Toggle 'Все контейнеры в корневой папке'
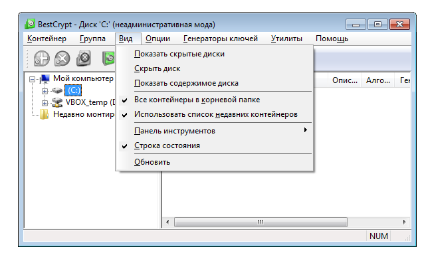 click(x=215, y=100)
